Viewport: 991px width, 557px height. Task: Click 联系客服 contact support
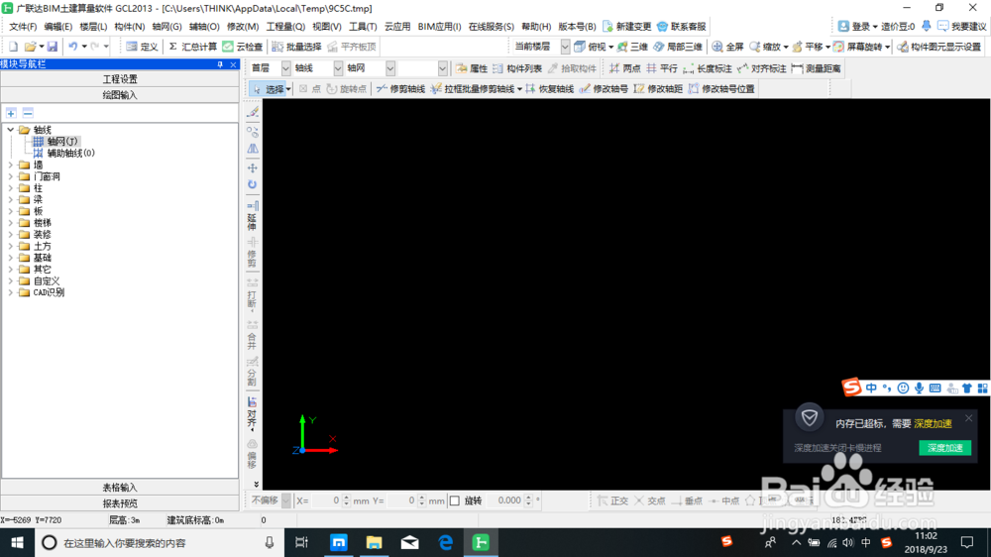pos(682,27)
